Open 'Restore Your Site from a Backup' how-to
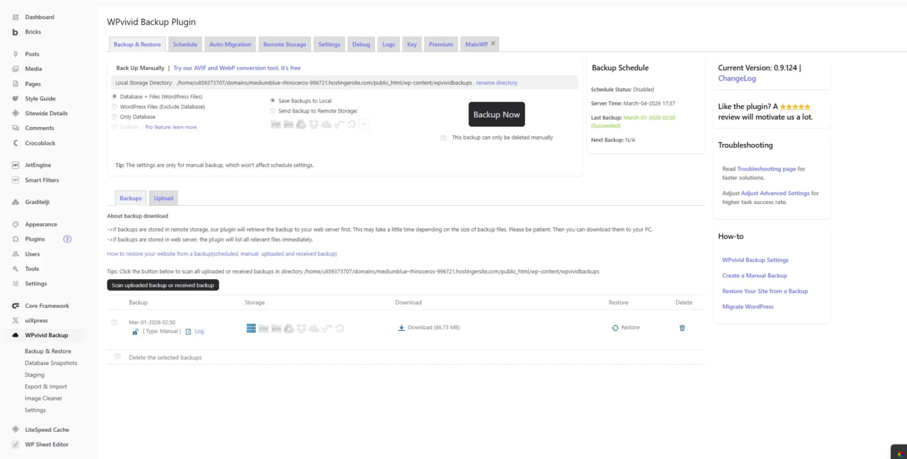The width and height of the screenshot is (907, 459). coord(765,291)
